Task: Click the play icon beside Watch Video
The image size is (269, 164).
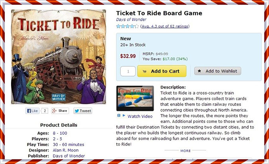Action: (124, 116)
